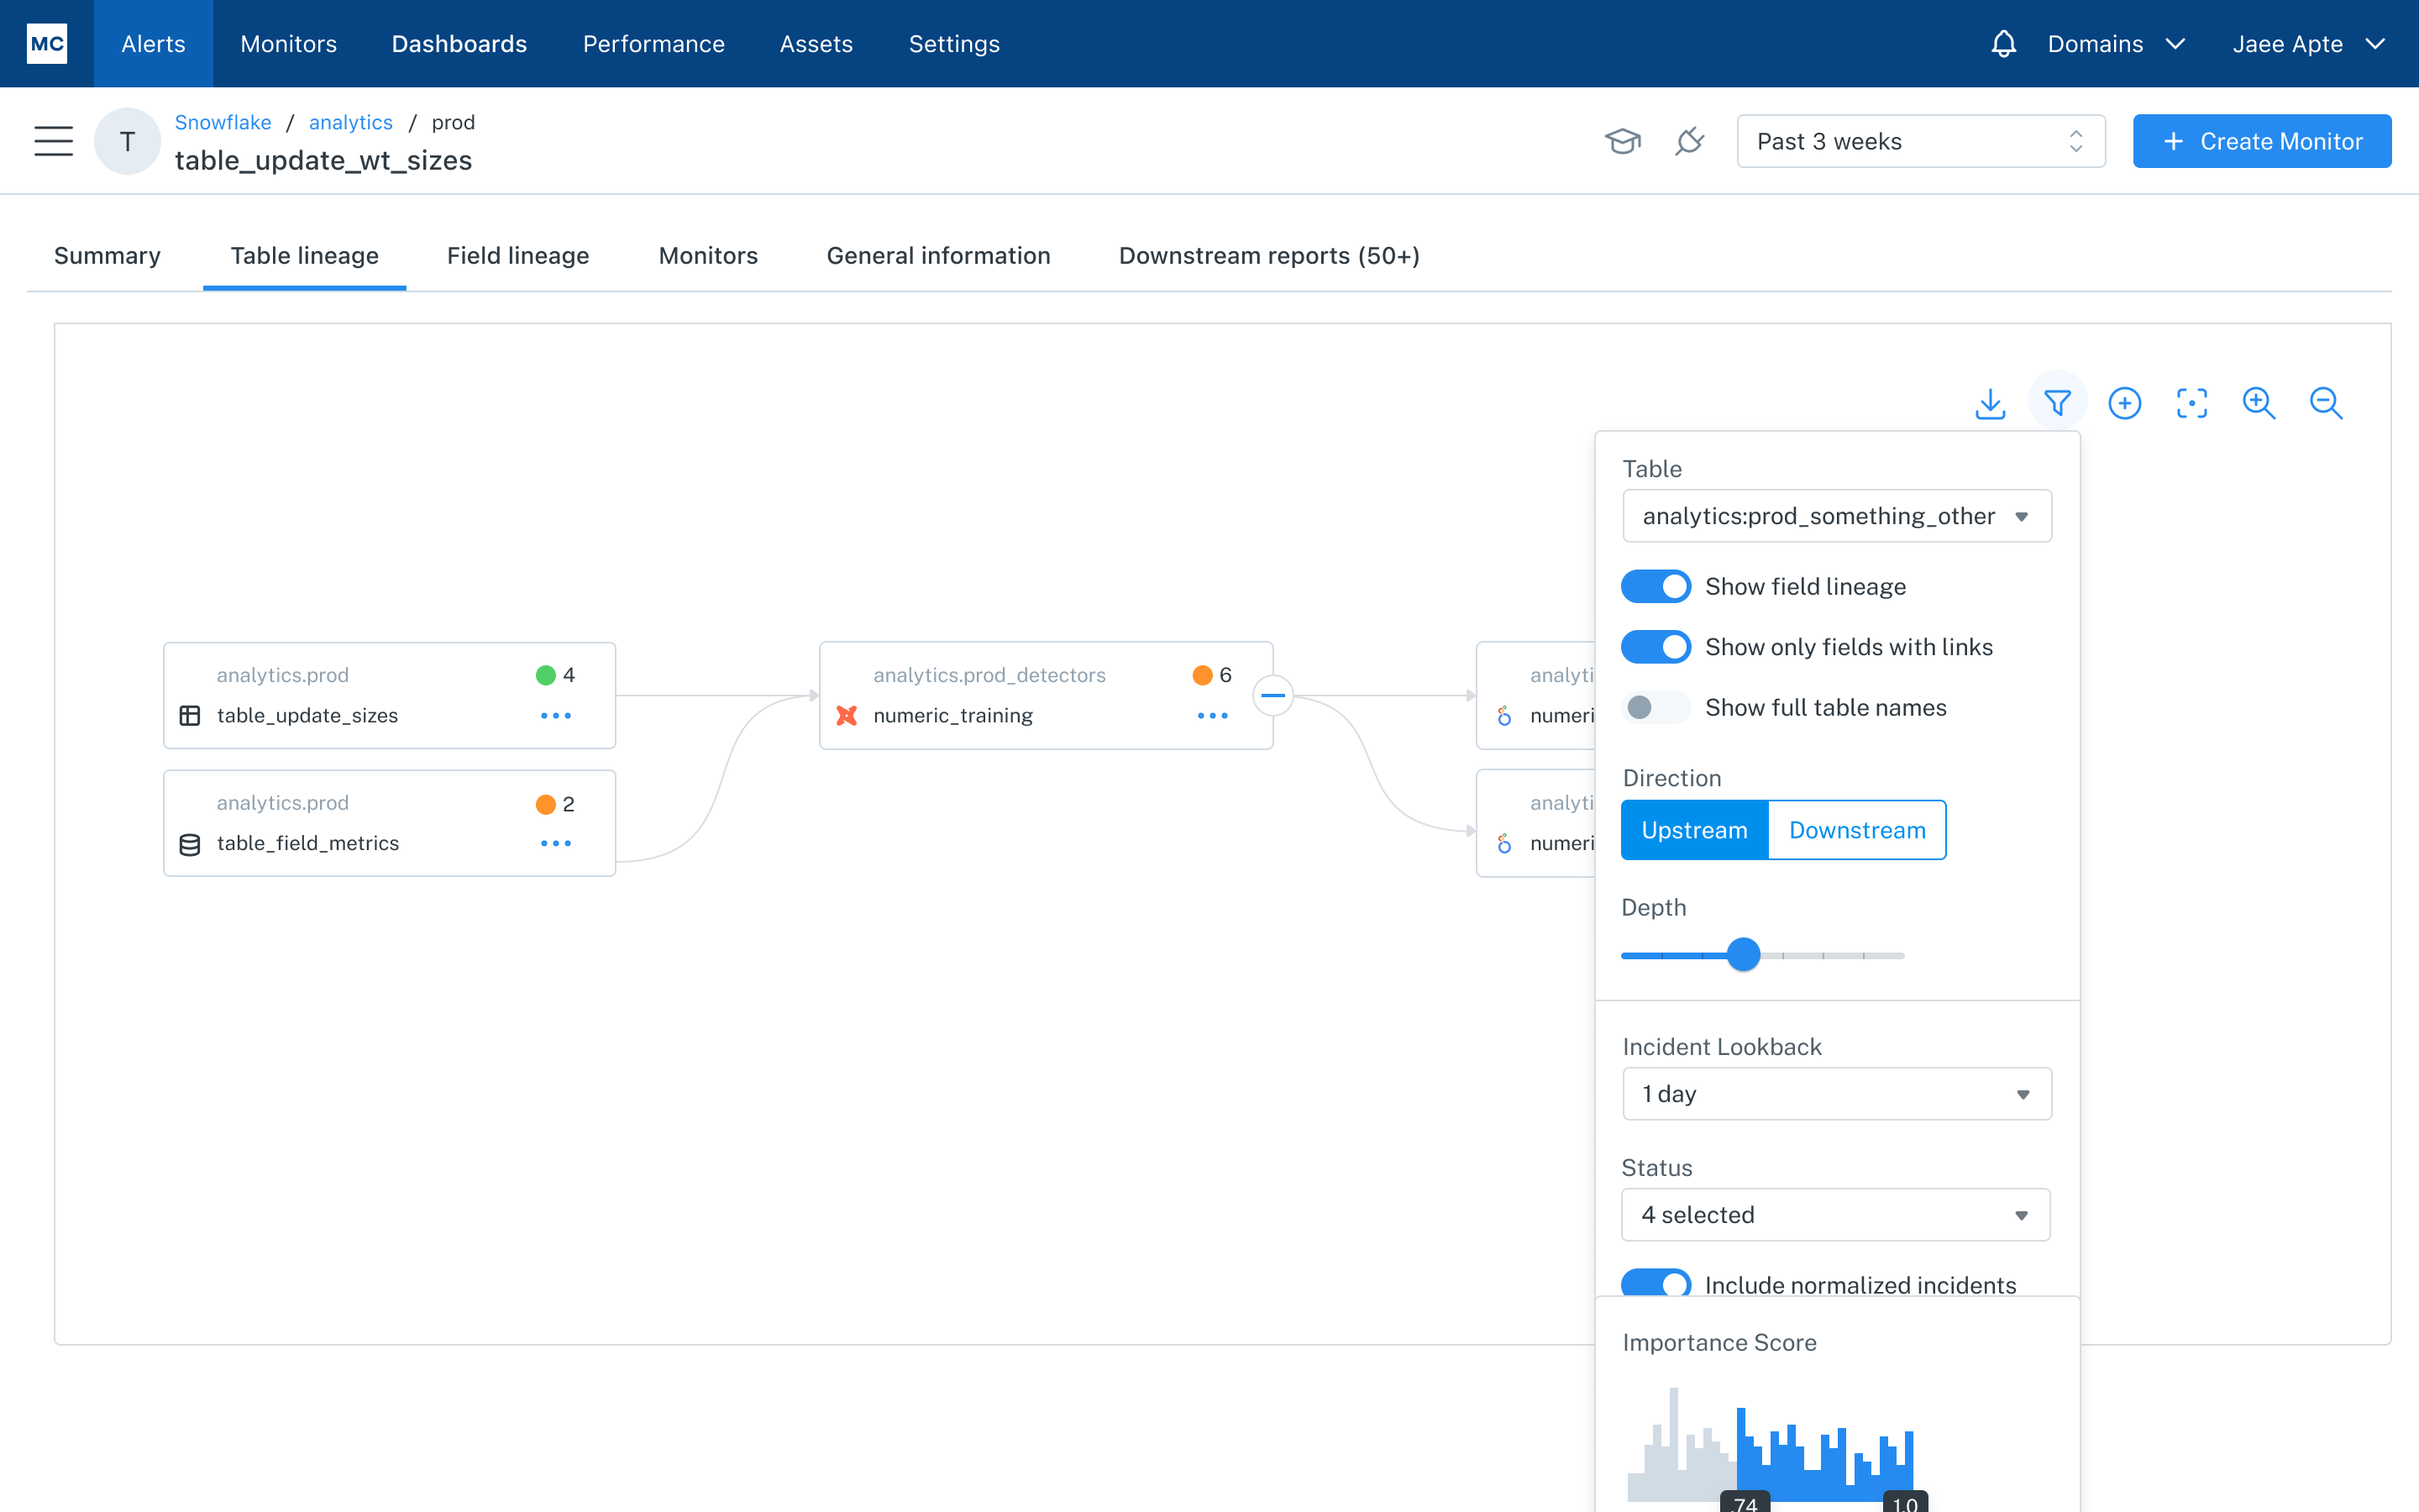The width and height of the screenshot is (2419, 1512).
Task: Open Dashboards in top navigation
Action: point(459,44)
